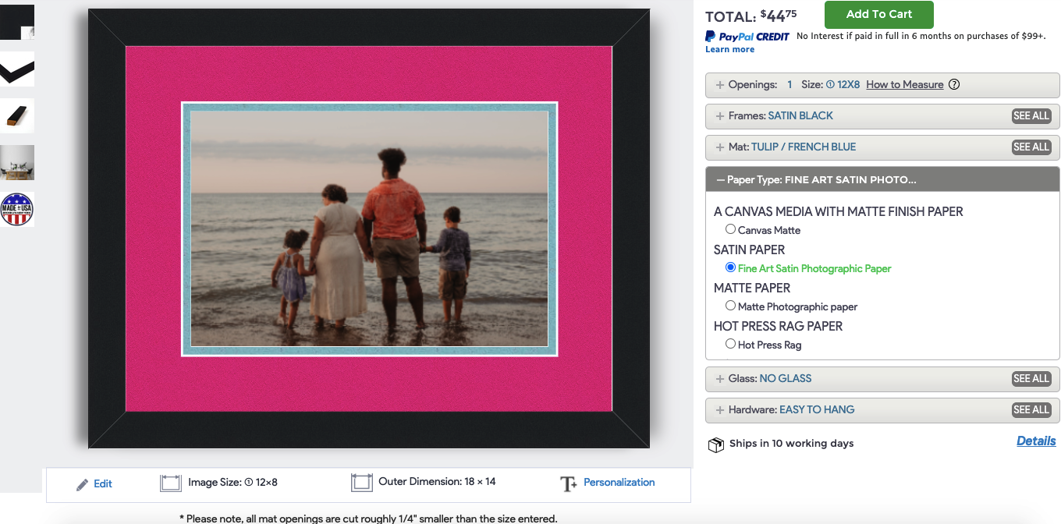Open Image Size settings via the frame icon
This screenshot has width=1061, height=524.
point(170,483)
